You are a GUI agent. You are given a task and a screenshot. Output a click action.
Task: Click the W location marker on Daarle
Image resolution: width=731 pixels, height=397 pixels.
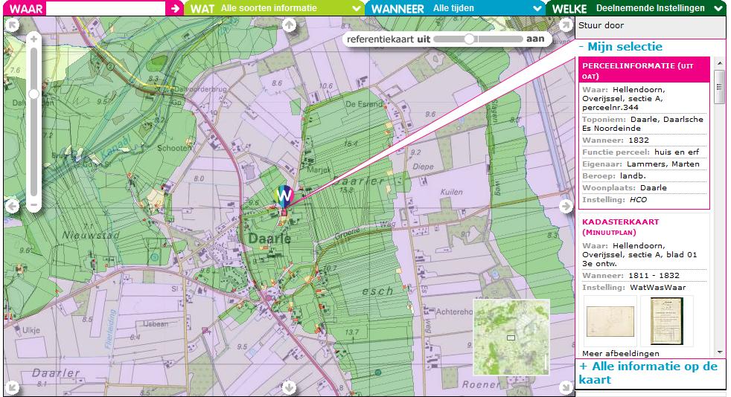tap(284, 196)
